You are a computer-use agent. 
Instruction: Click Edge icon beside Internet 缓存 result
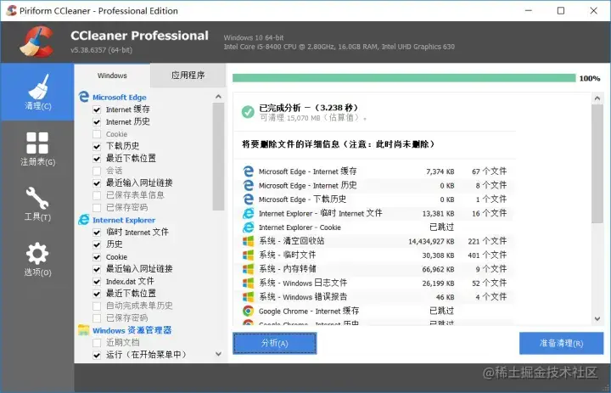pyautogui.click(x=248, y=171)
